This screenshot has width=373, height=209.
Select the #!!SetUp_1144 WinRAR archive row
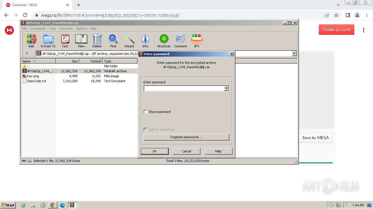(x=79, y=71)
